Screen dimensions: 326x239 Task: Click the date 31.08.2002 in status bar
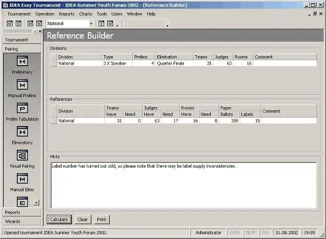point(287,233)
